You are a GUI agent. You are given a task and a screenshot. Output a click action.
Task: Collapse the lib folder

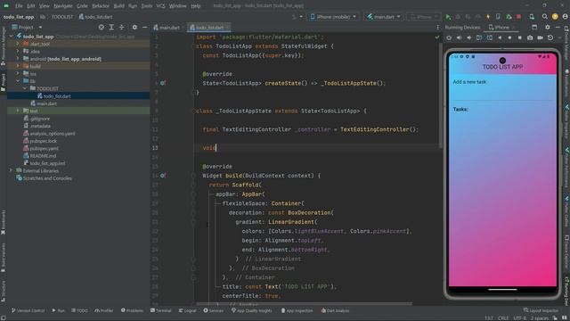click(x=18, y=81)
